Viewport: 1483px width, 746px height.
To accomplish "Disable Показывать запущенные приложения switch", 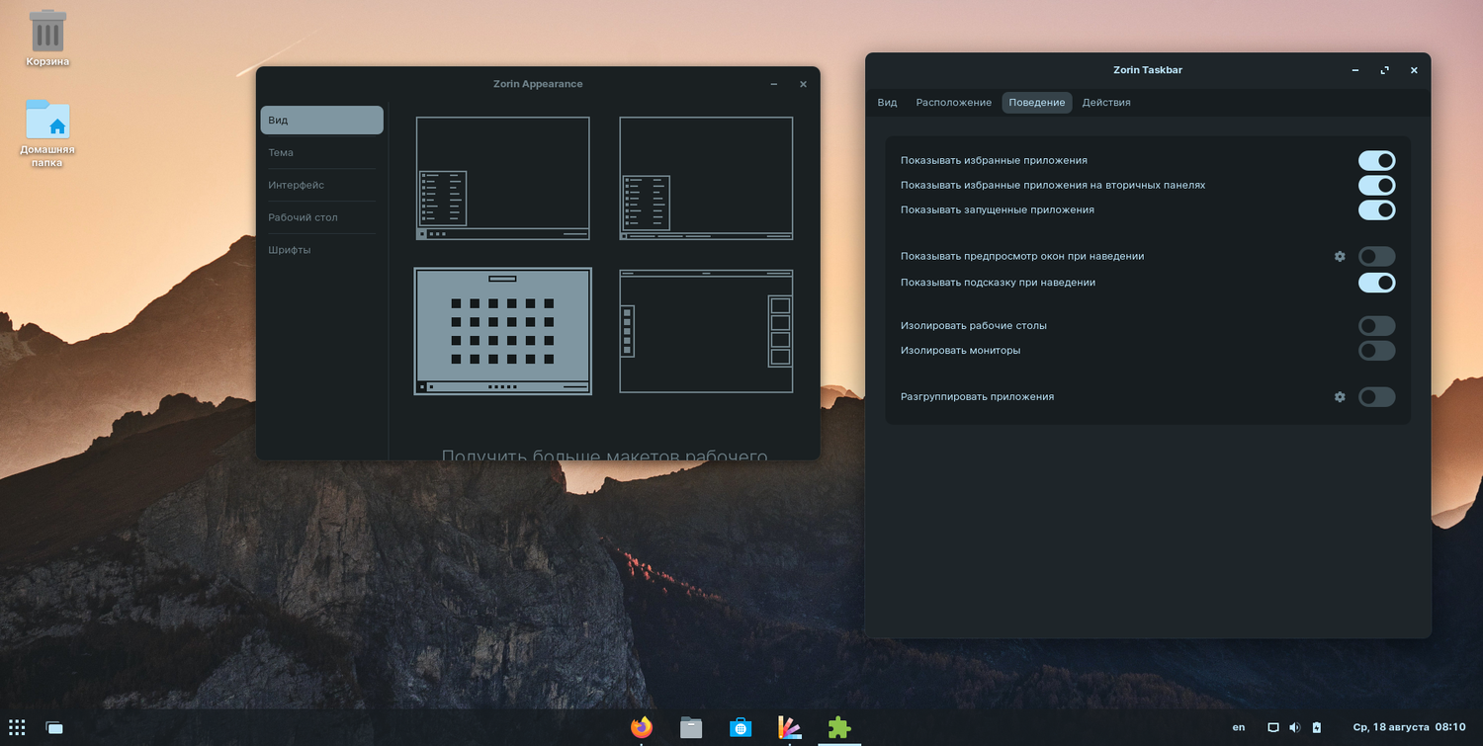I will [1377, 209].
